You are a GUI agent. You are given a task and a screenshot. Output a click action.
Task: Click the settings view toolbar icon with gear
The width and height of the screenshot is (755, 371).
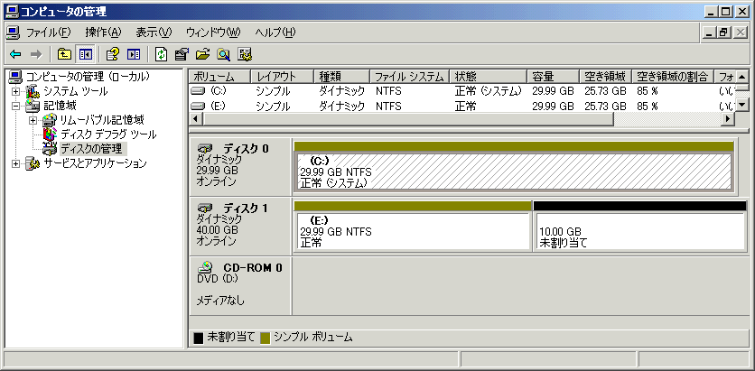(245, 54)
